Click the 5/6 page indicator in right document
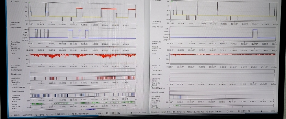Viewport: 286px width, 119px height. (x=155, y=112)
